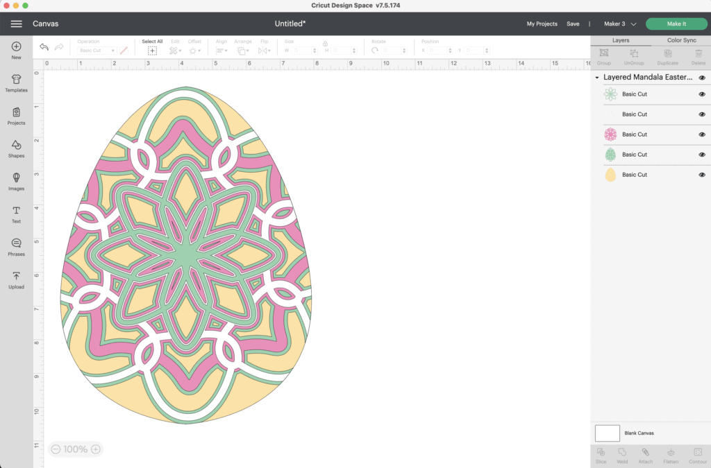Click the Untitled* project title
The image size is (711, 468).
[290, 24]
